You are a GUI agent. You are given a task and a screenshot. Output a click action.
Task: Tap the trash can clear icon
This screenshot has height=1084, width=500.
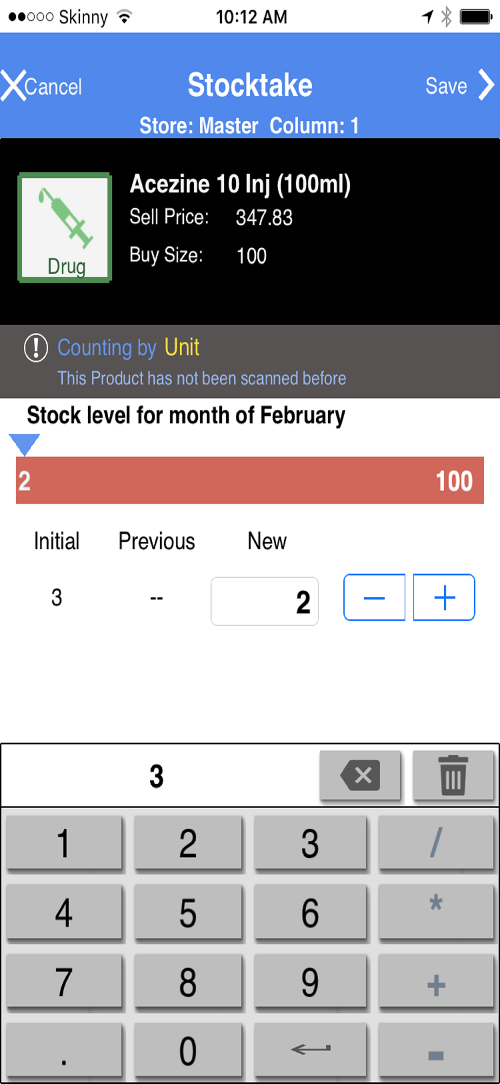click(453, 776)
